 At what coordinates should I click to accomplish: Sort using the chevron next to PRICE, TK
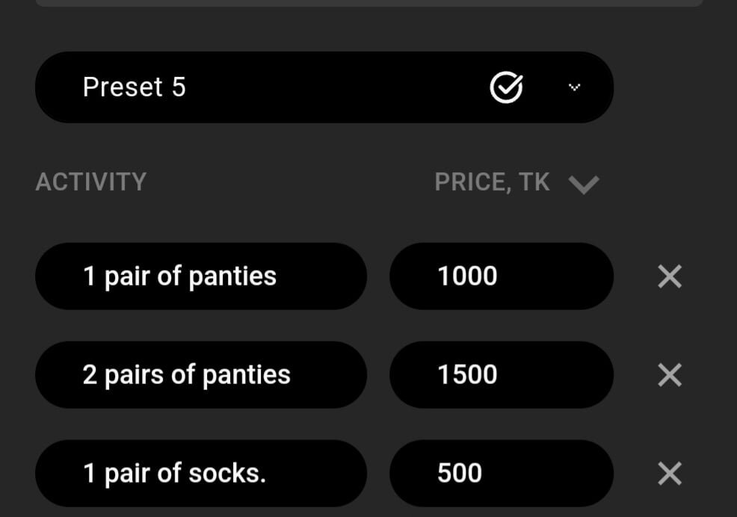[584, 184]
